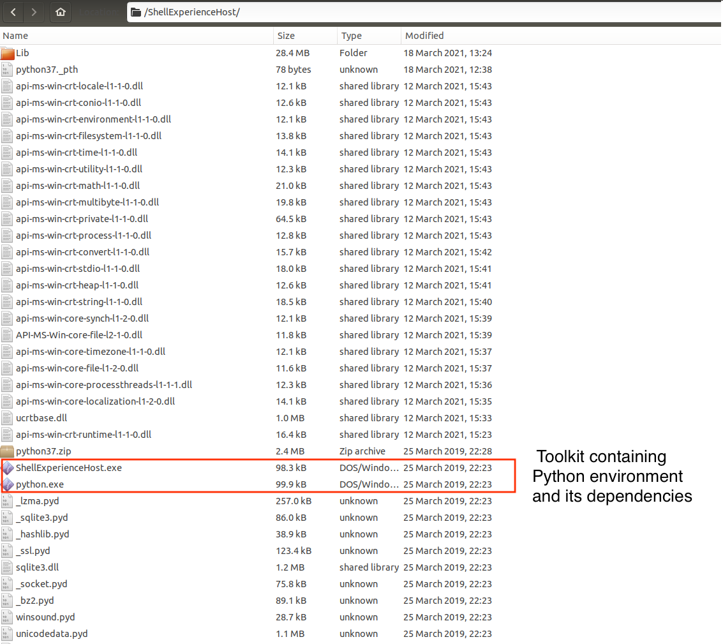
Task: Click the api-ms-win-crt-math-l1-1-0.dll file icon
Action: 7,186
